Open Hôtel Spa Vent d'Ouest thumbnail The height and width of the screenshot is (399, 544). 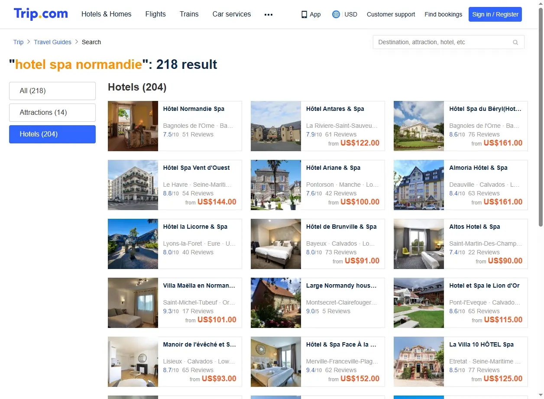tap(133, 185)
